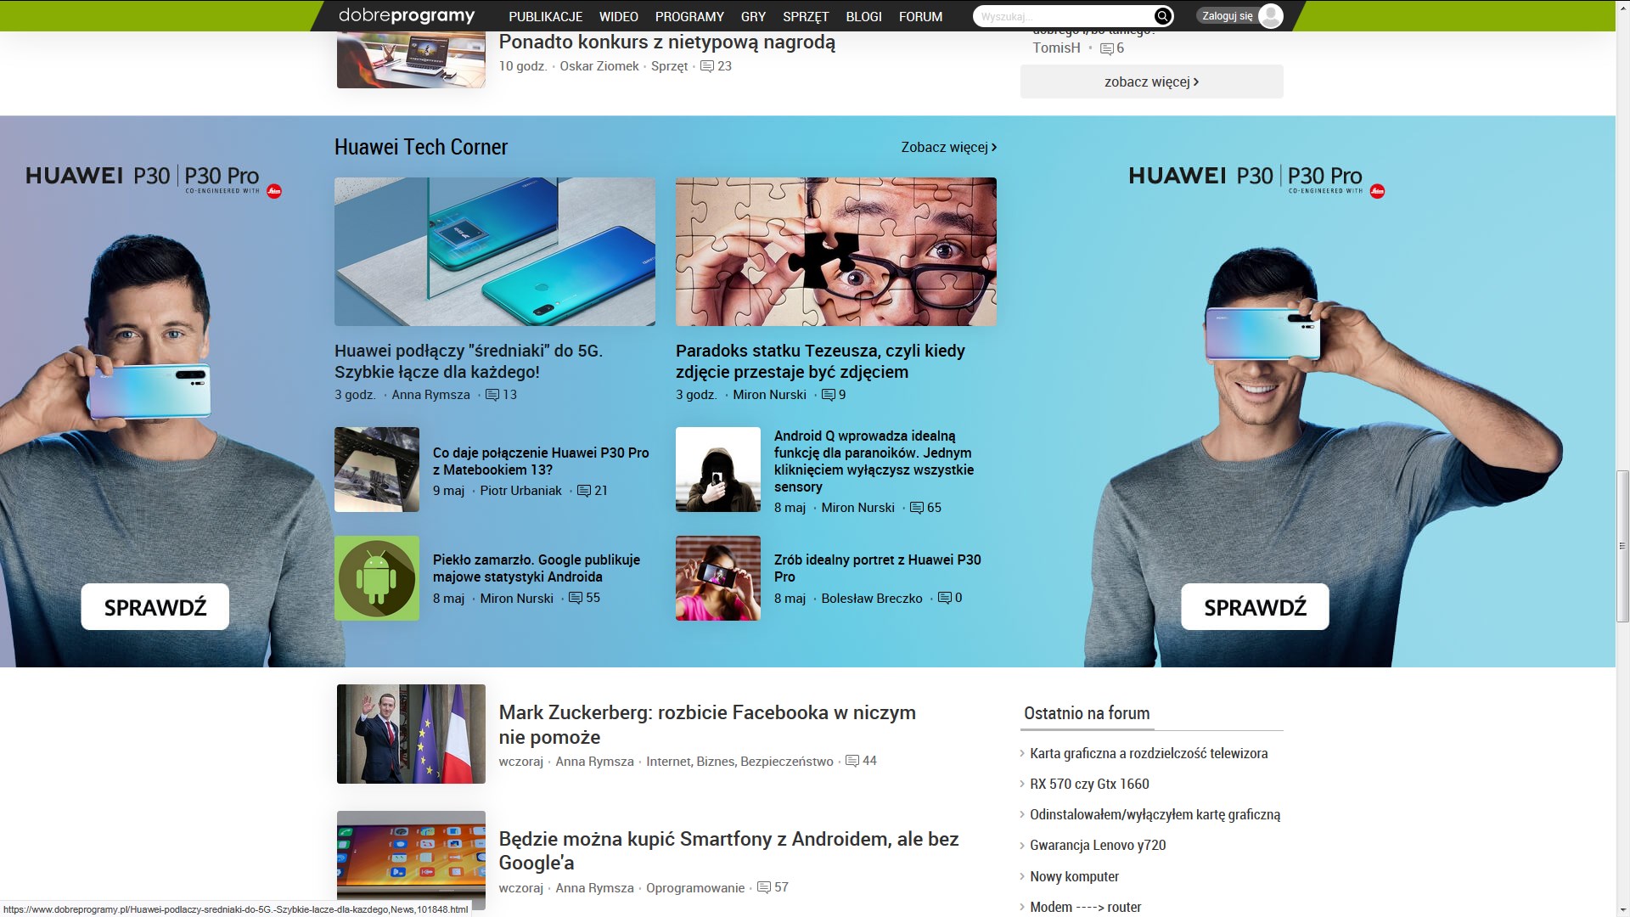Open forum thread Karta graficzna a rozdzielczość telewizora

[x=1149, y=753]
